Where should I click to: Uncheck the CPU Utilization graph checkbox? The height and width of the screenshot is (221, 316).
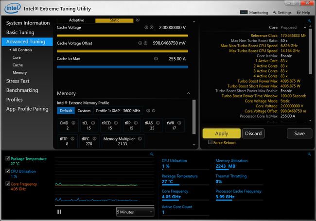pos(8,171)
